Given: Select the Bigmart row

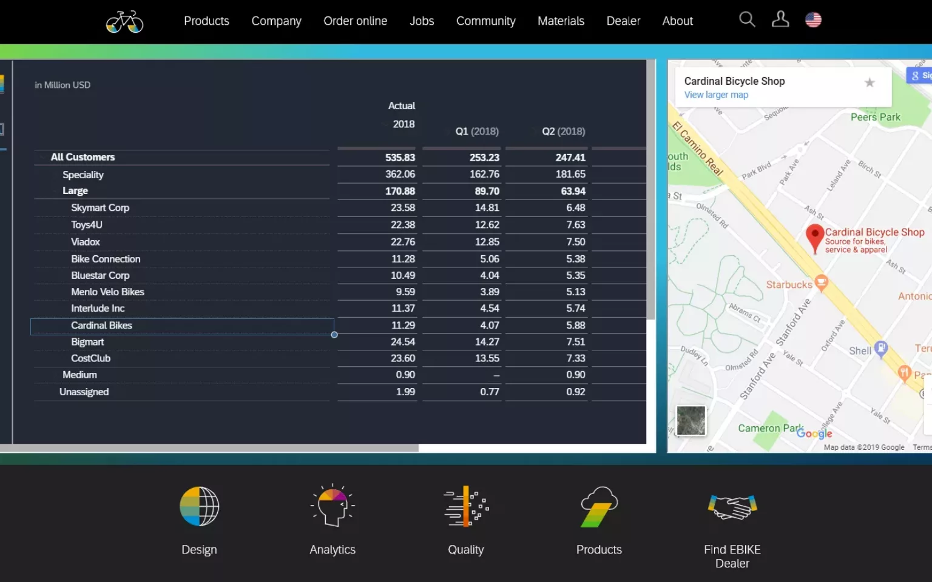Looking at the screenshot, I should [182, 342].
